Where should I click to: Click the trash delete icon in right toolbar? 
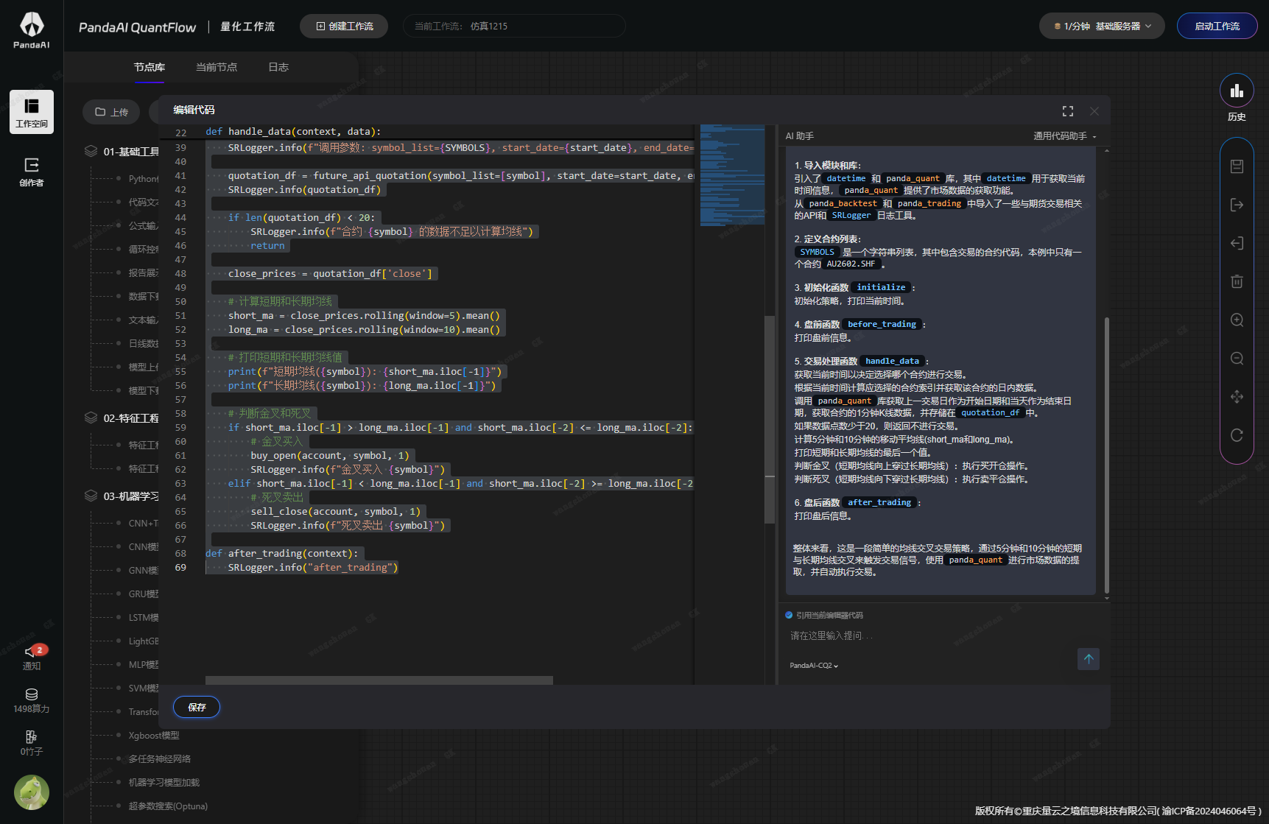pyautogui.click(x=1237, y=281)
